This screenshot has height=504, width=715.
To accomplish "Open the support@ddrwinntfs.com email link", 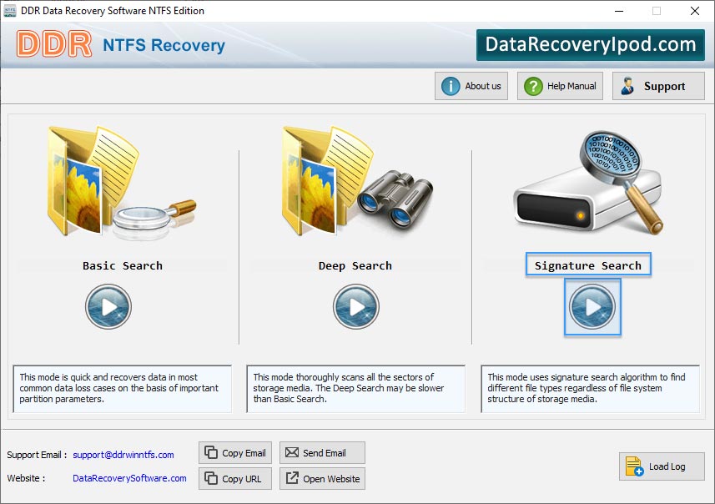I will click(x=123, y=455).
